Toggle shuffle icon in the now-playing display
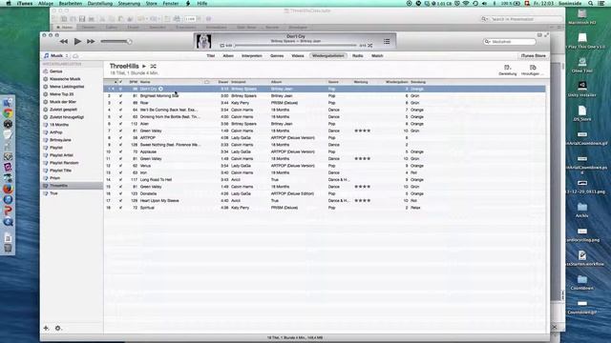The height and width of the screenshot is (343, 611). click(370, 46)
